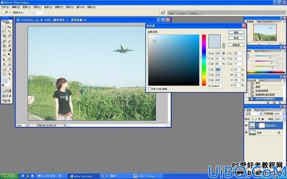Select the Crop tool
Screen dimensions: 287x179
(4, 36)
